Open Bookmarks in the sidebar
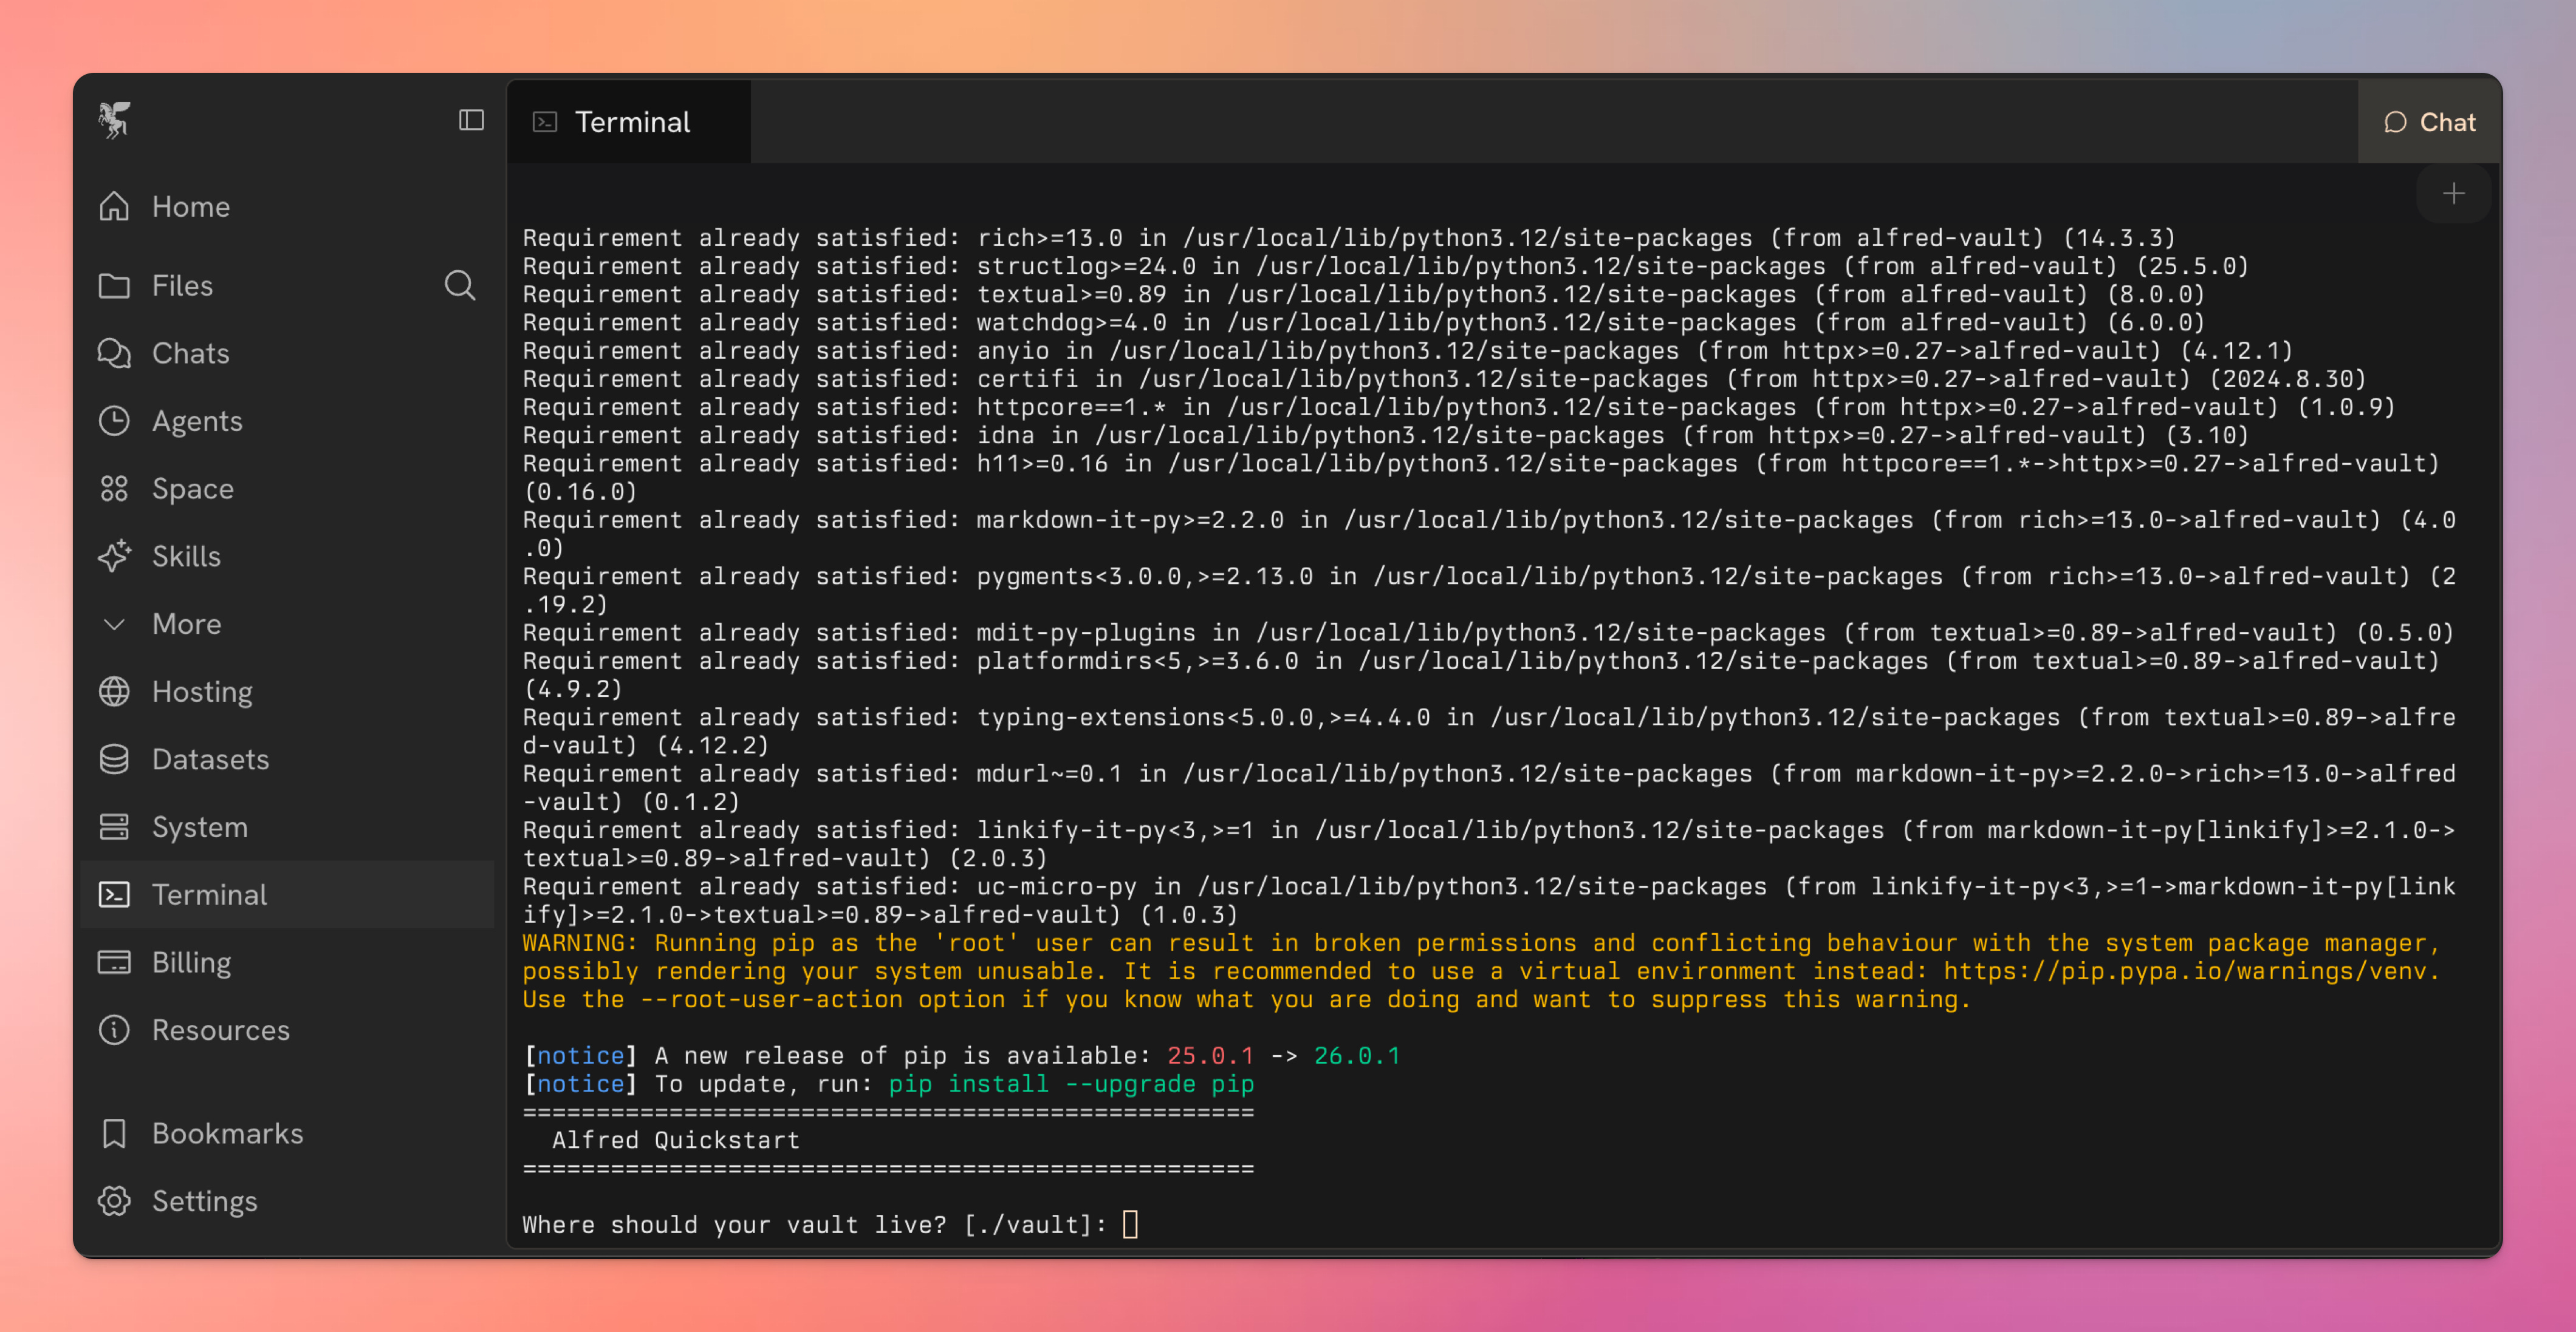 click(227, 1133)
